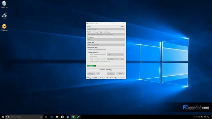
Task: Click the Cancel button in Rufus
Action: click(120, 74)
